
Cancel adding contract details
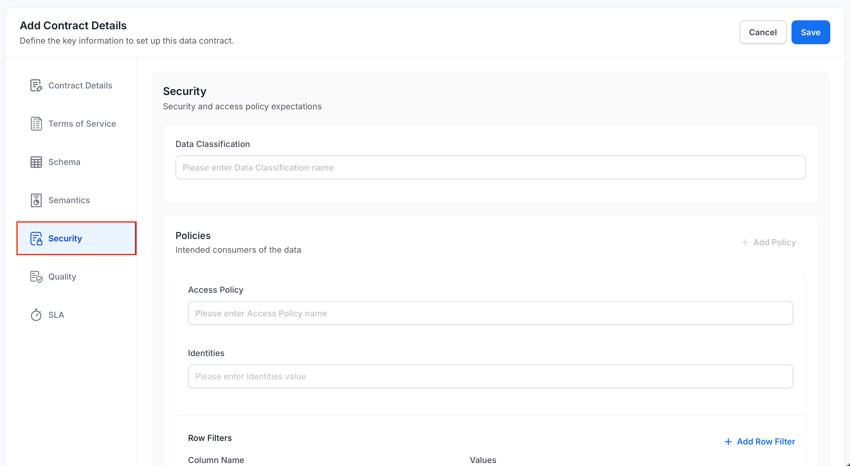(x=763, y=32)
